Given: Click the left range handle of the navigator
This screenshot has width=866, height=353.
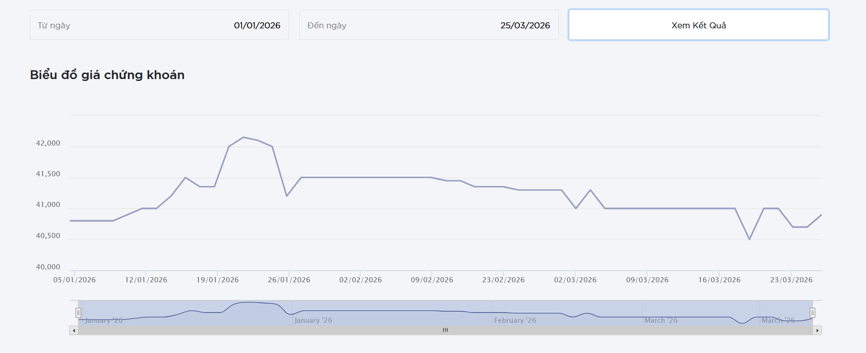Looking at the screenshot, I should click(x=78, y=313).
